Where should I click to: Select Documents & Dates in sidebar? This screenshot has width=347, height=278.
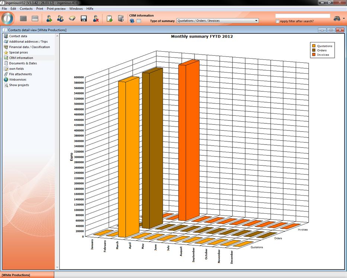(23, 63)
